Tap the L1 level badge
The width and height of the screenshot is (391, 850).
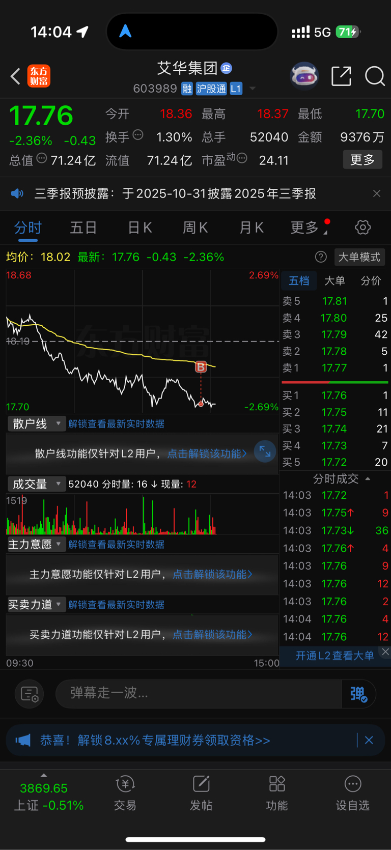236,89
